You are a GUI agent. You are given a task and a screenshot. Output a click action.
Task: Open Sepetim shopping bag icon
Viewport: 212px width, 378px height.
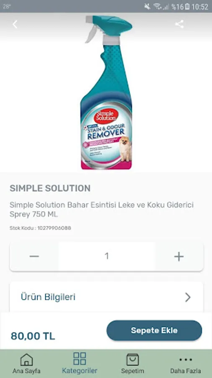coord(132,360)
